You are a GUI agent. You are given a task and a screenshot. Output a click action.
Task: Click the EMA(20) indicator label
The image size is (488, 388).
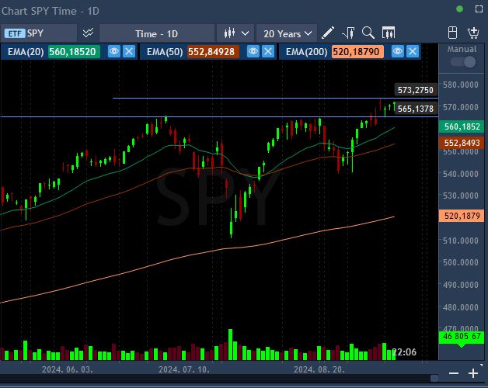[26, 52]
